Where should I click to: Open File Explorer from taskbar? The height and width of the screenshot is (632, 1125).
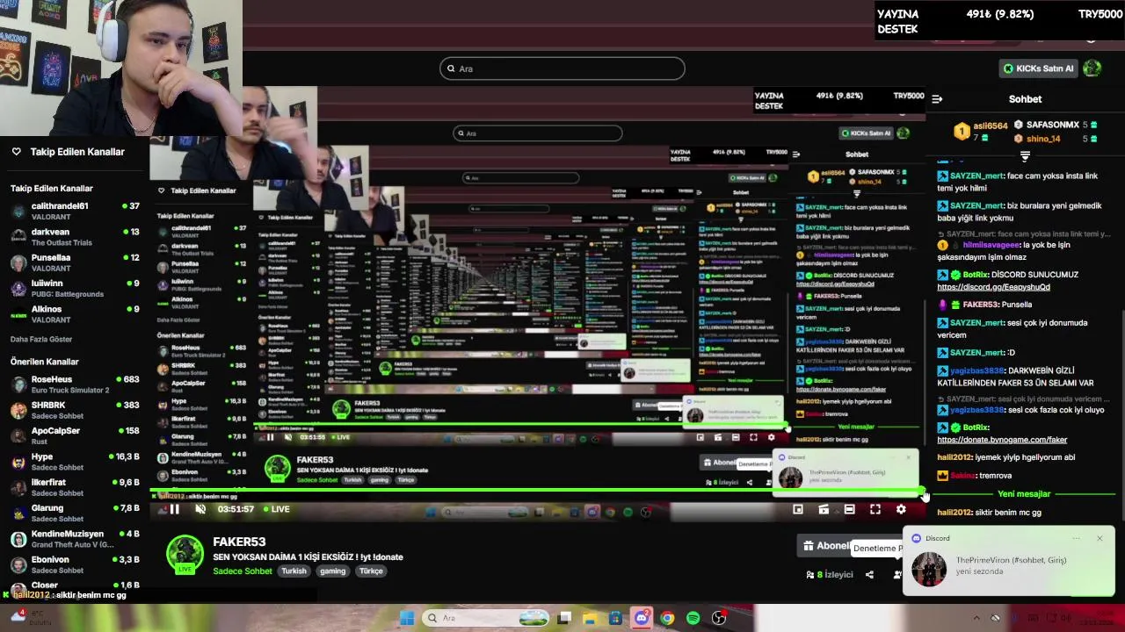pyautogui.click(x=590, y=618)
